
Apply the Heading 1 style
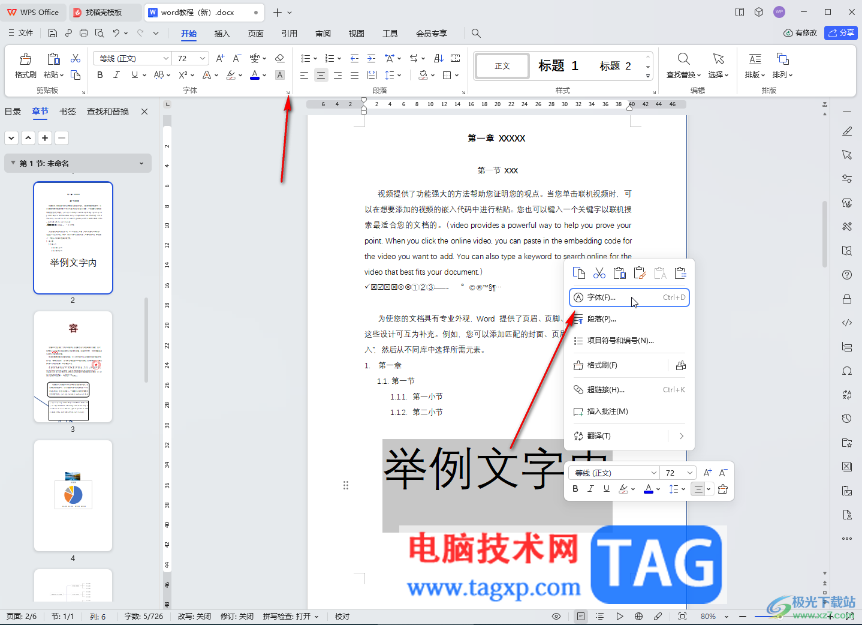coord(558,66)
